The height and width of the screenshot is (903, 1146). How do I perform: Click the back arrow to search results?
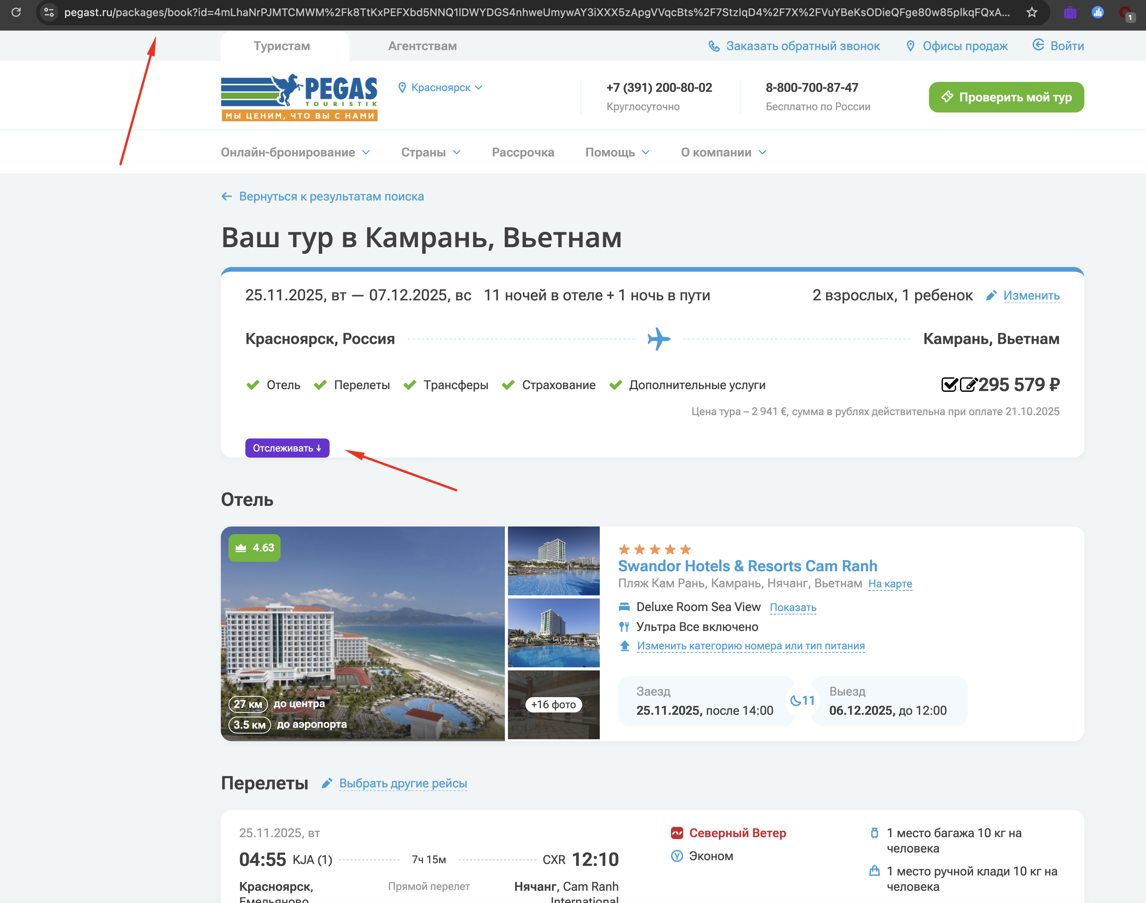coord(227,197)
